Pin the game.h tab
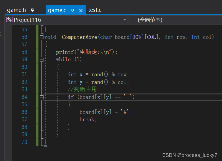This screenshot has width=222, height=161. (x=32, y=10)
